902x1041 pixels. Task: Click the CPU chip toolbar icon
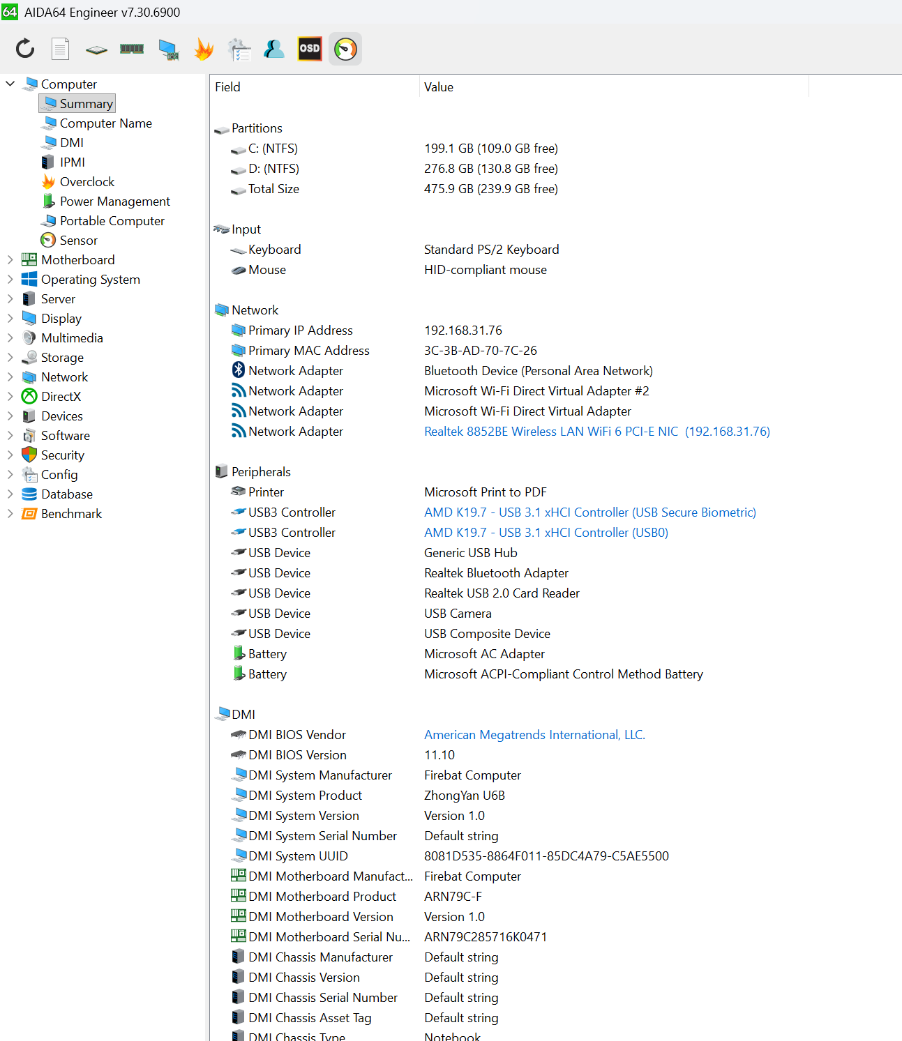[x=96, y=50]
